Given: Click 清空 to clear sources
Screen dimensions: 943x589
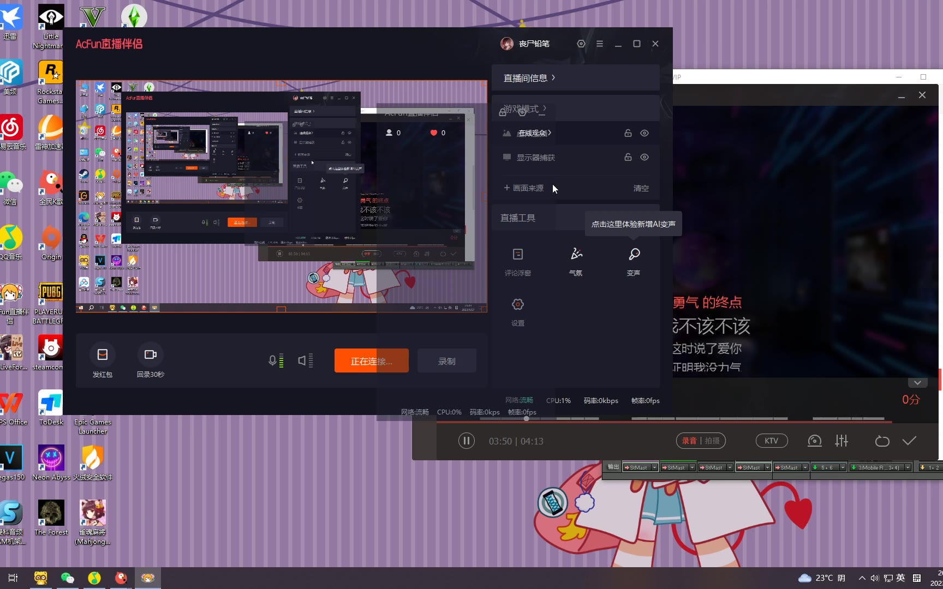Looking at the screenshot, I should click(641, 188).
